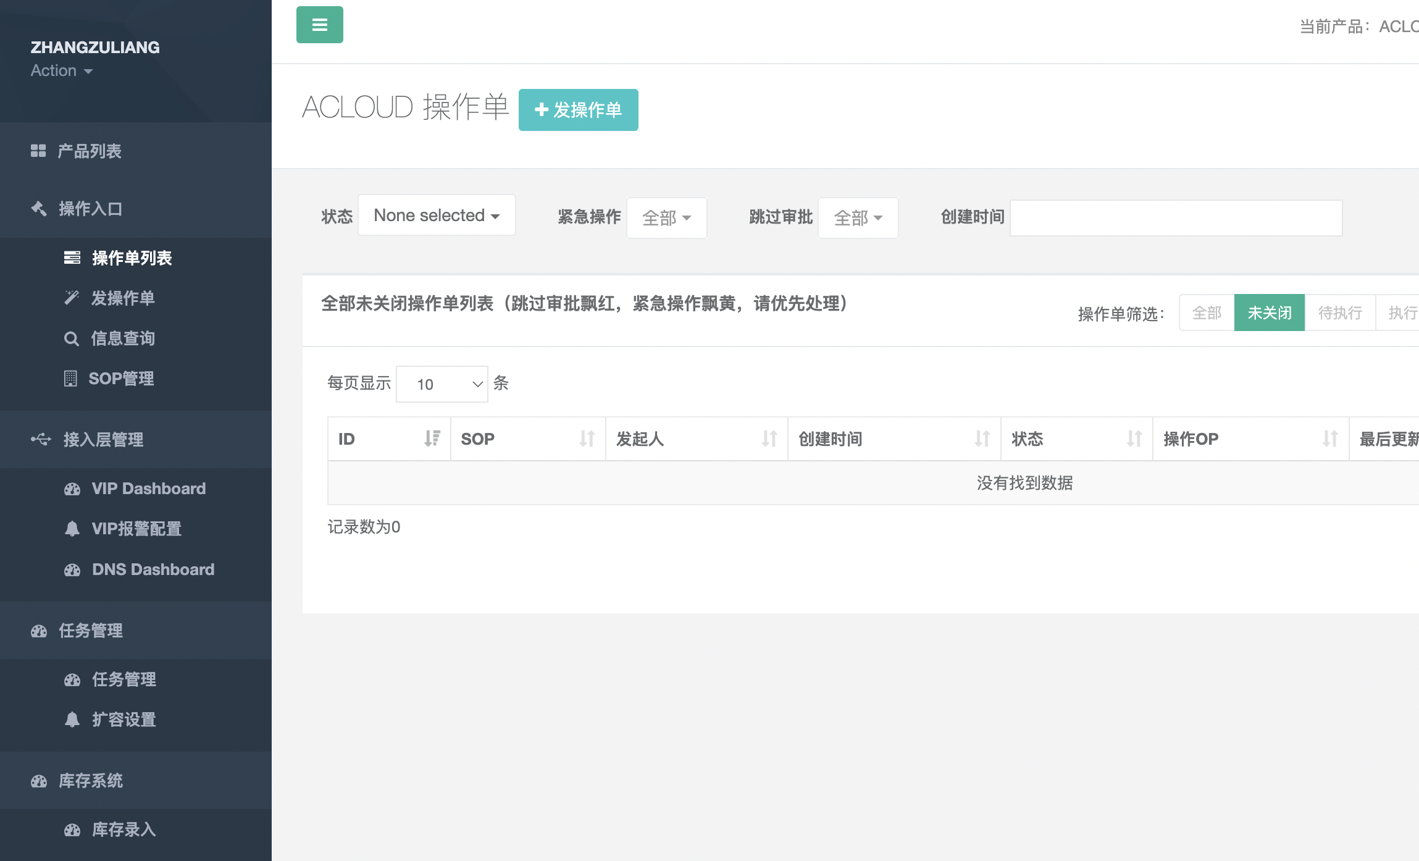Click the ZHANGZULIANG username
The height and width of the screenshot is (861, 1419).
coord(95,47)
